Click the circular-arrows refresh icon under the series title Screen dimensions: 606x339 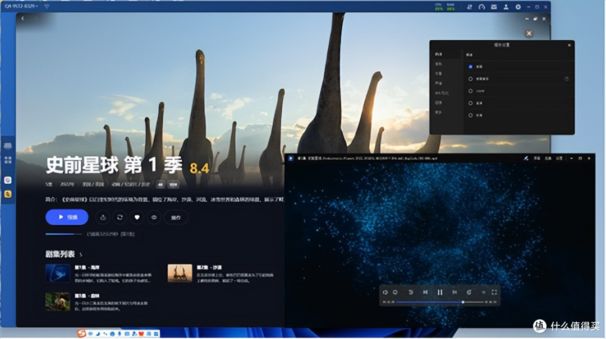click(120, 217)
